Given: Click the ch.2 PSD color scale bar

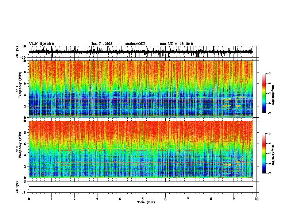Looking at the screenshot, I should coord(264,153).
